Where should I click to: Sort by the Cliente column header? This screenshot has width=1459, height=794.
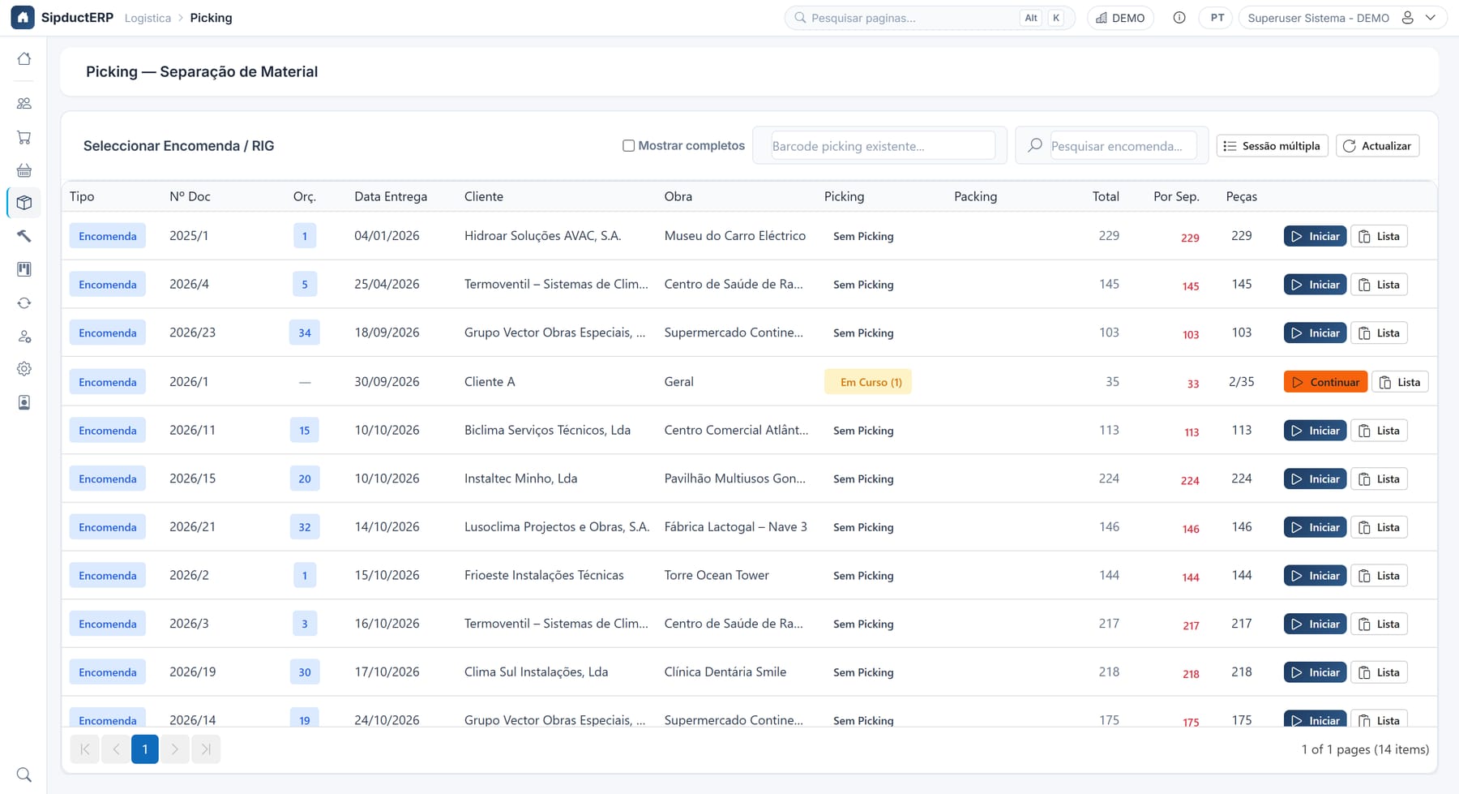[484, 196]
